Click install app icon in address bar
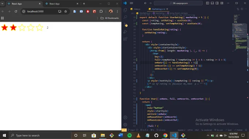The image size is (249, 139). [60, 11]
